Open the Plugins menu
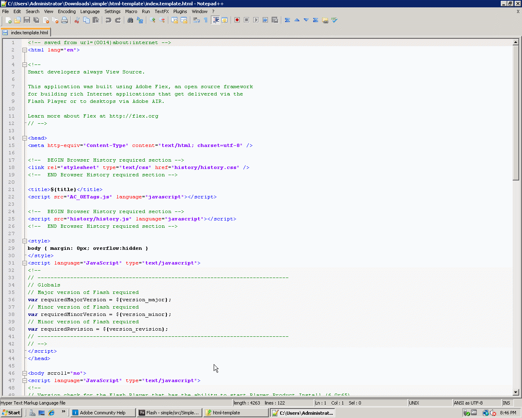Screen dimensions: 522x418 click(180, 11)
